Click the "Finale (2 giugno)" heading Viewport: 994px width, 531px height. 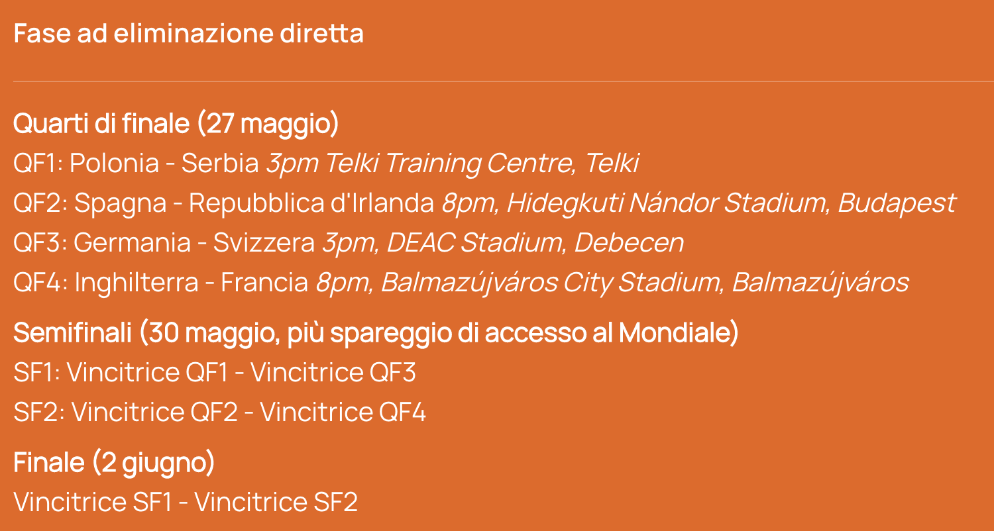114,463
